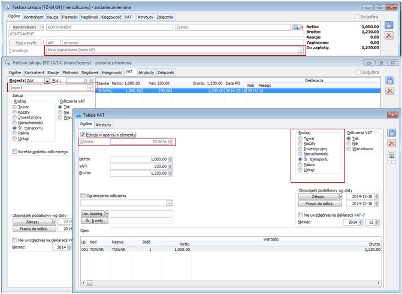Check Nie uwzględniaj na deklaracji VAT-7 in dialog
Image resolution: width=402 pixels, height=294 pixels.
(300, 215)
